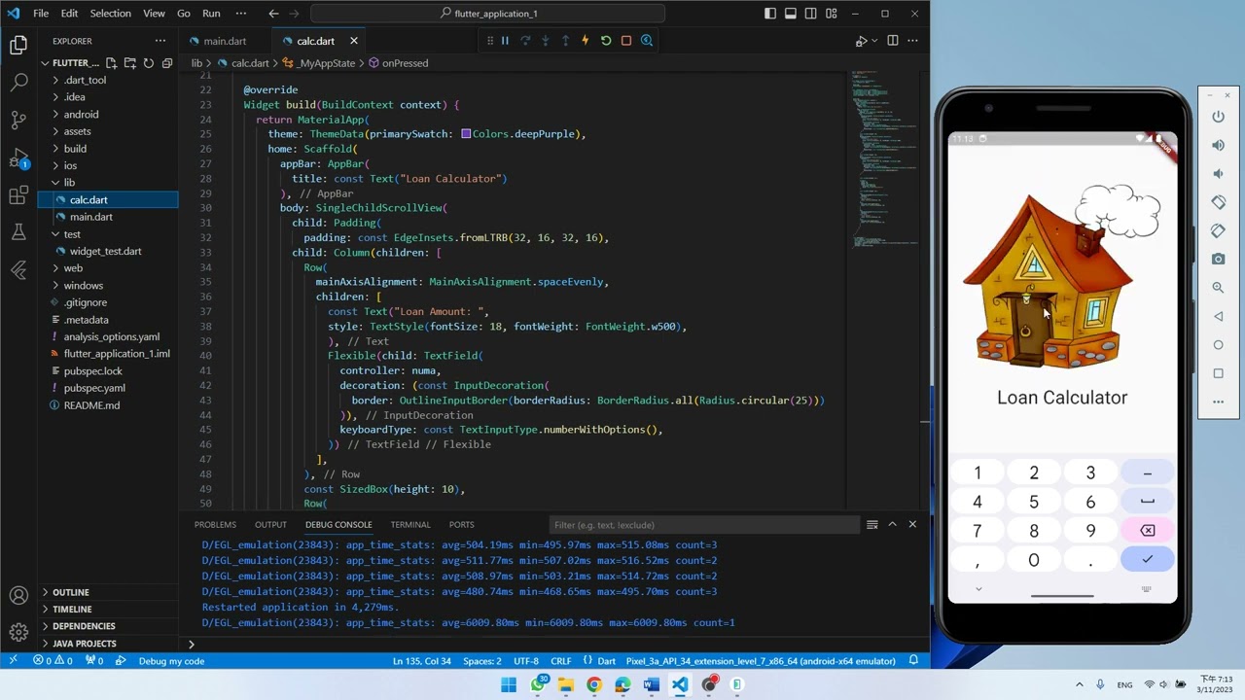Open the run dropdown arrow in editor title
This screenshot has height=700, width=1245.
[x=873, y=41]
